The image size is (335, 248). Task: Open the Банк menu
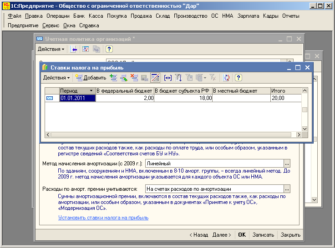79,16
